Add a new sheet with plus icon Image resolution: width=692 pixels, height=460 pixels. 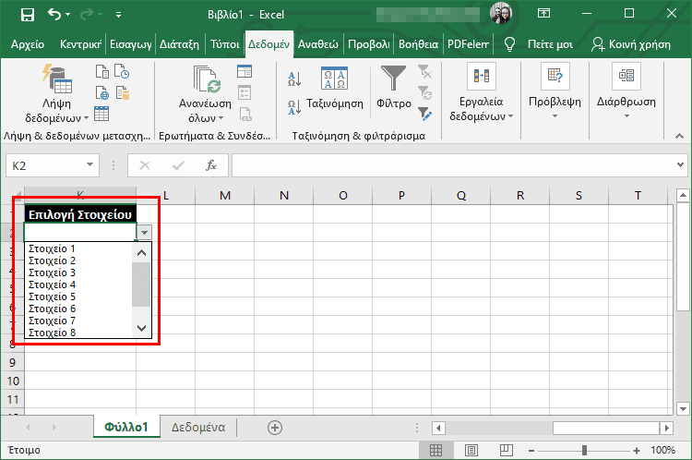pyautogui.click(x=275, y=428)
